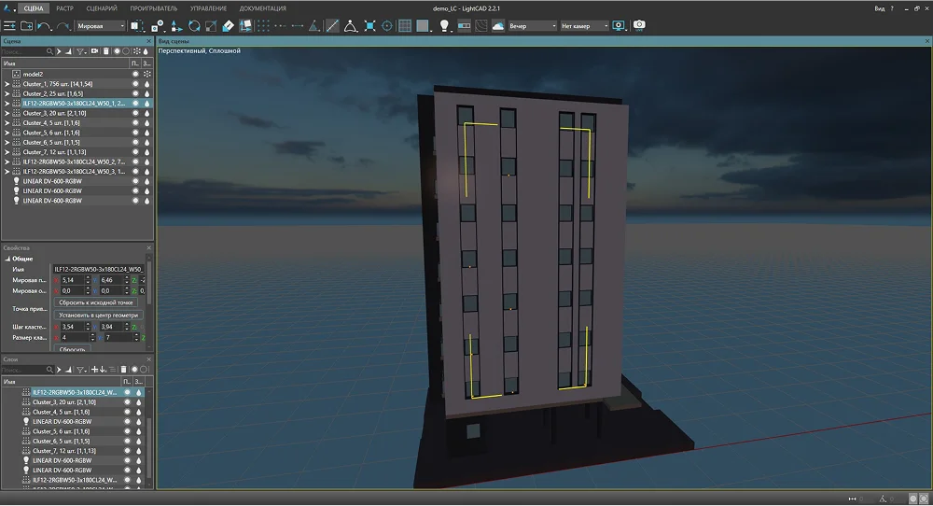Open the Мировая coordinate system dropdown

pos(101,26)
